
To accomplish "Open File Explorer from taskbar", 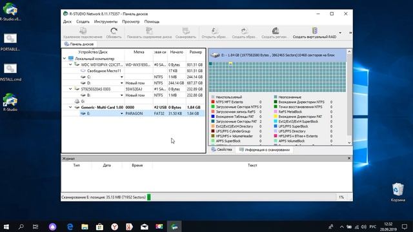I will click(85, 227).
